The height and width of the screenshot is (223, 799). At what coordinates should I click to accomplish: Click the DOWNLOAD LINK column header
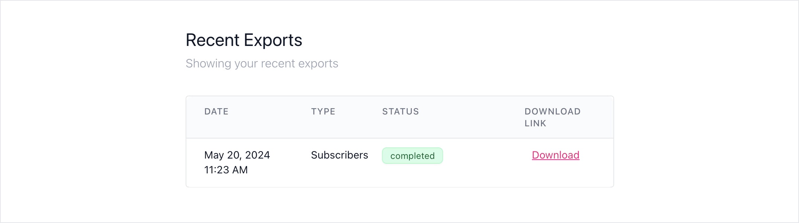(552, 117)
